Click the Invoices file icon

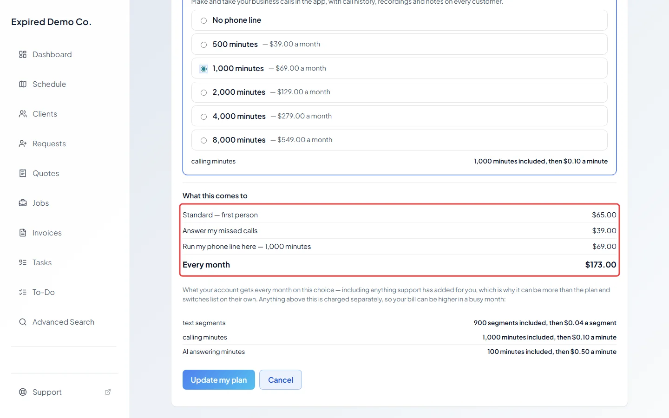pos(23,233)
